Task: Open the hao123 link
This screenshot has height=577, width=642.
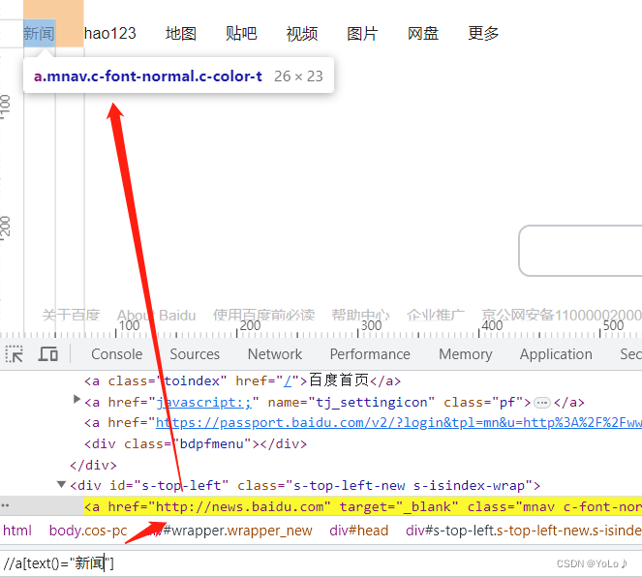Action: point(109,33)
